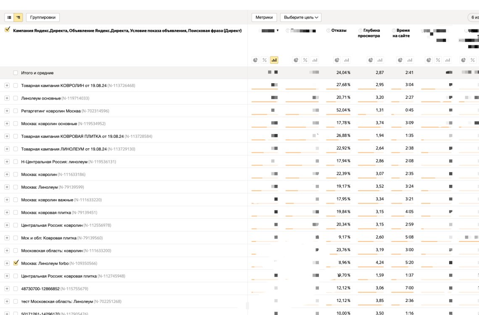The width and height of the screenshot is (479, 315).
Task: Click the 1,31 page depth value
Action: (x=380, y=110)
